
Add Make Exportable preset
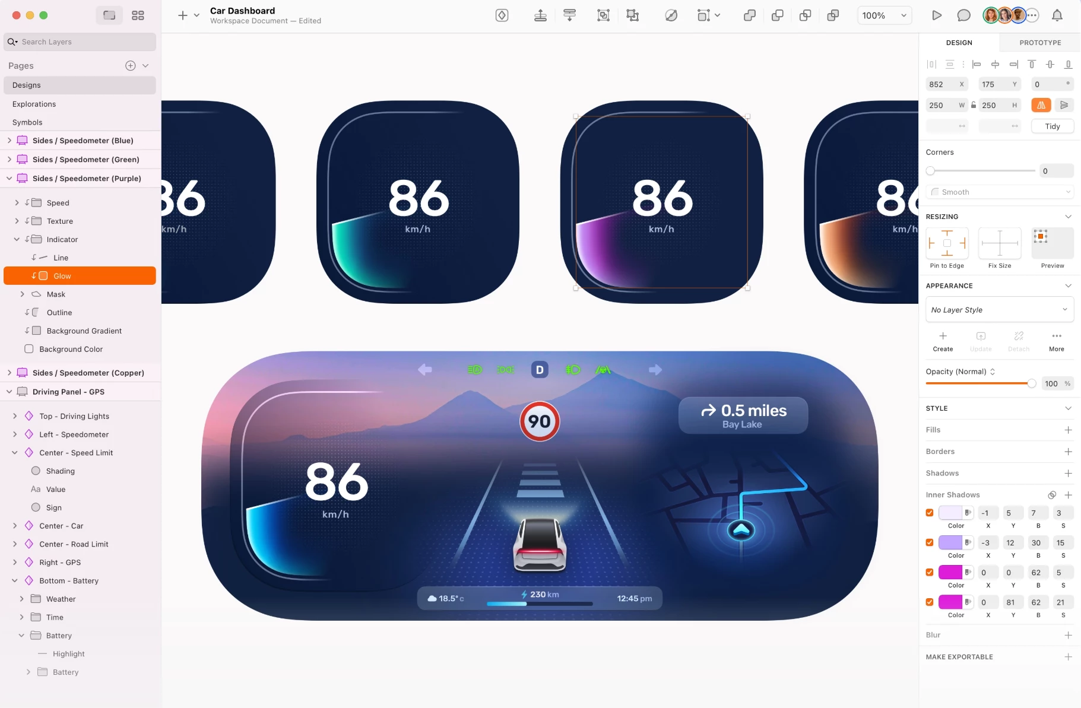click(1068, 657)
